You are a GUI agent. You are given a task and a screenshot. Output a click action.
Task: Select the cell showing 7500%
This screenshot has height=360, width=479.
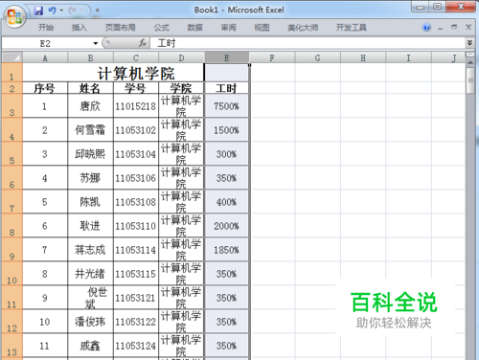(x=226, y=106)
